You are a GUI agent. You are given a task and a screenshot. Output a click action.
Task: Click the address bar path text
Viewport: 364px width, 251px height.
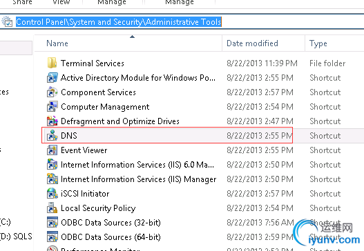(118, 22)
